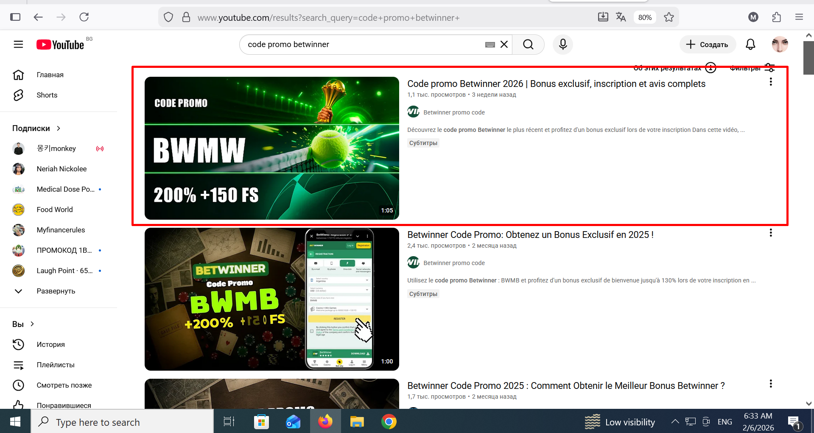Screen dimensions: 814x433
Task: Go to the YouTube home logo
Action: click(60, 45)
